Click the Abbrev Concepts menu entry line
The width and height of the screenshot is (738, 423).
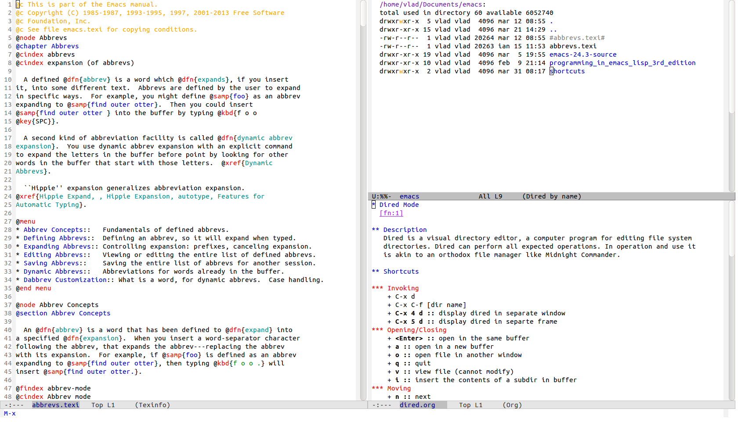pyautogui.click(x=122, y=230)
